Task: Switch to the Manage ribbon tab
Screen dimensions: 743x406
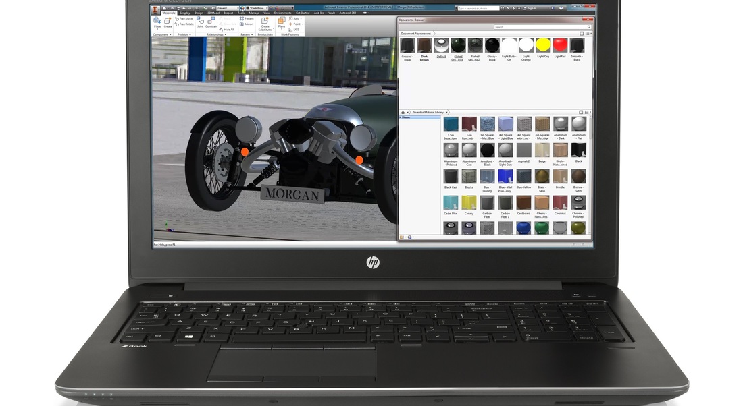Action: tap(254, 13)
